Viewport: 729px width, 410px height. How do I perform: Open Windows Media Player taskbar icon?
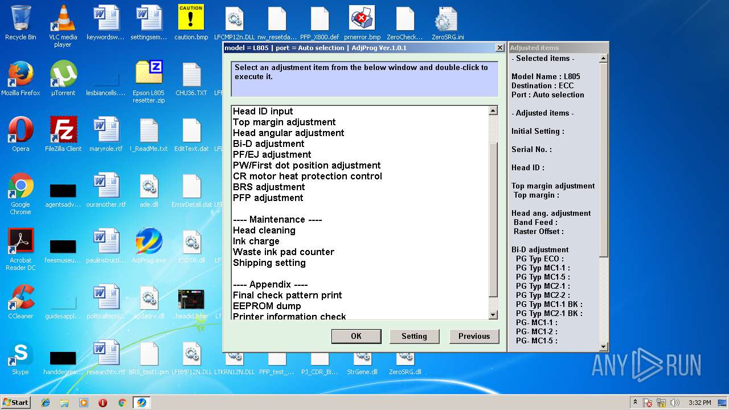click(x=84, y=403)
